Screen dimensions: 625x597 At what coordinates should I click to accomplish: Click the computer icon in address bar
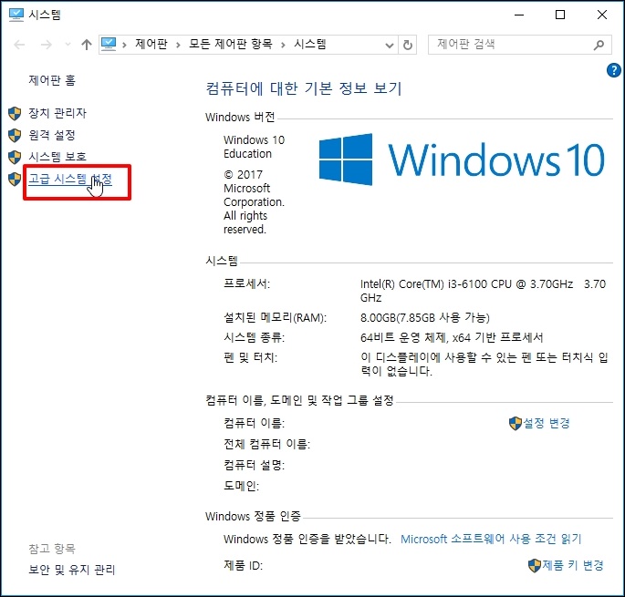[109, 44]
